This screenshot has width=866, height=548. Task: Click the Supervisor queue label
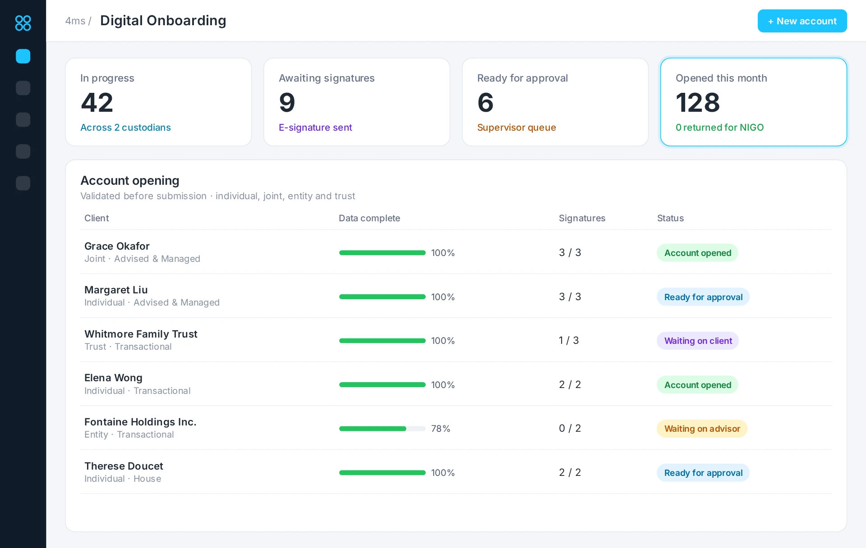[x=516, y=128]
